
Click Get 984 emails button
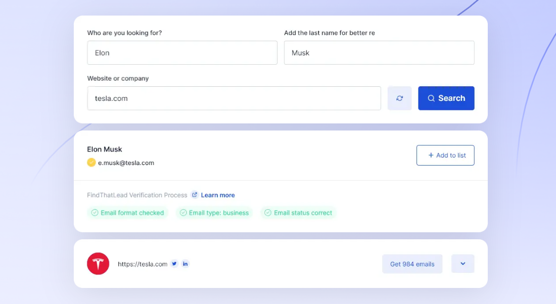[412, 264]
